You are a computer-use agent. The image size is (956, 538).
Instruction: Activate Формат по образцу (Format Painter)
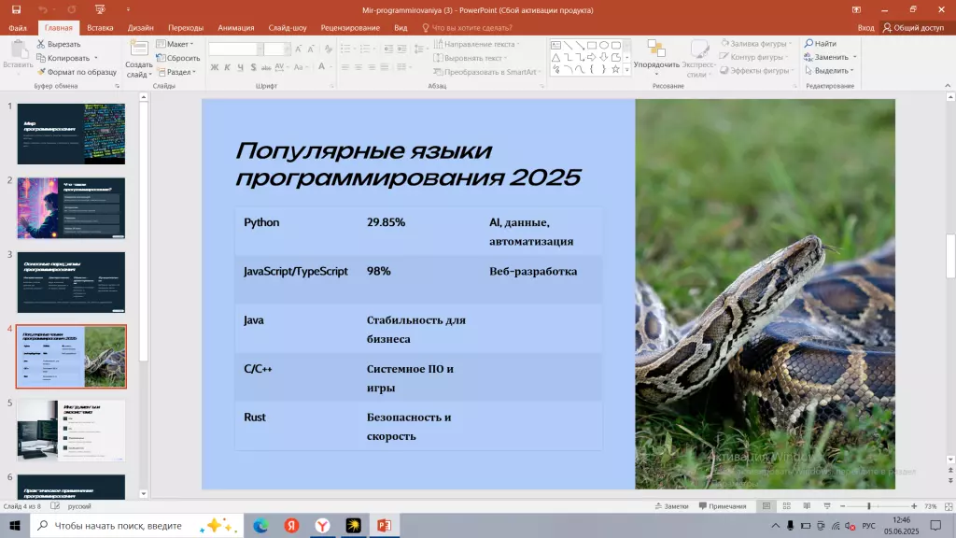(x=42, y=71)
